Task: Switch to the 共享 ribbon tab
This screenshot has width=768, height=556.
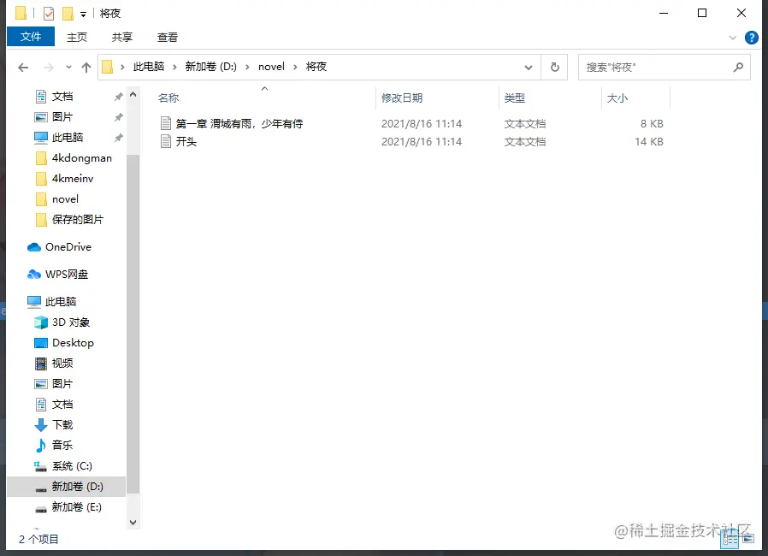Action: click(122, 38)
